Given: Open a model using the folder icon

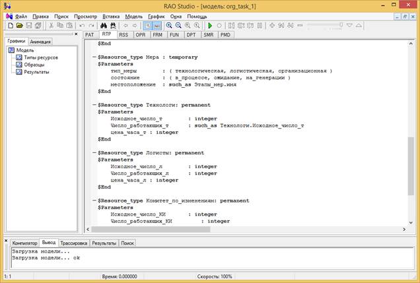Looking at the screenshot, I should (19, 26).
